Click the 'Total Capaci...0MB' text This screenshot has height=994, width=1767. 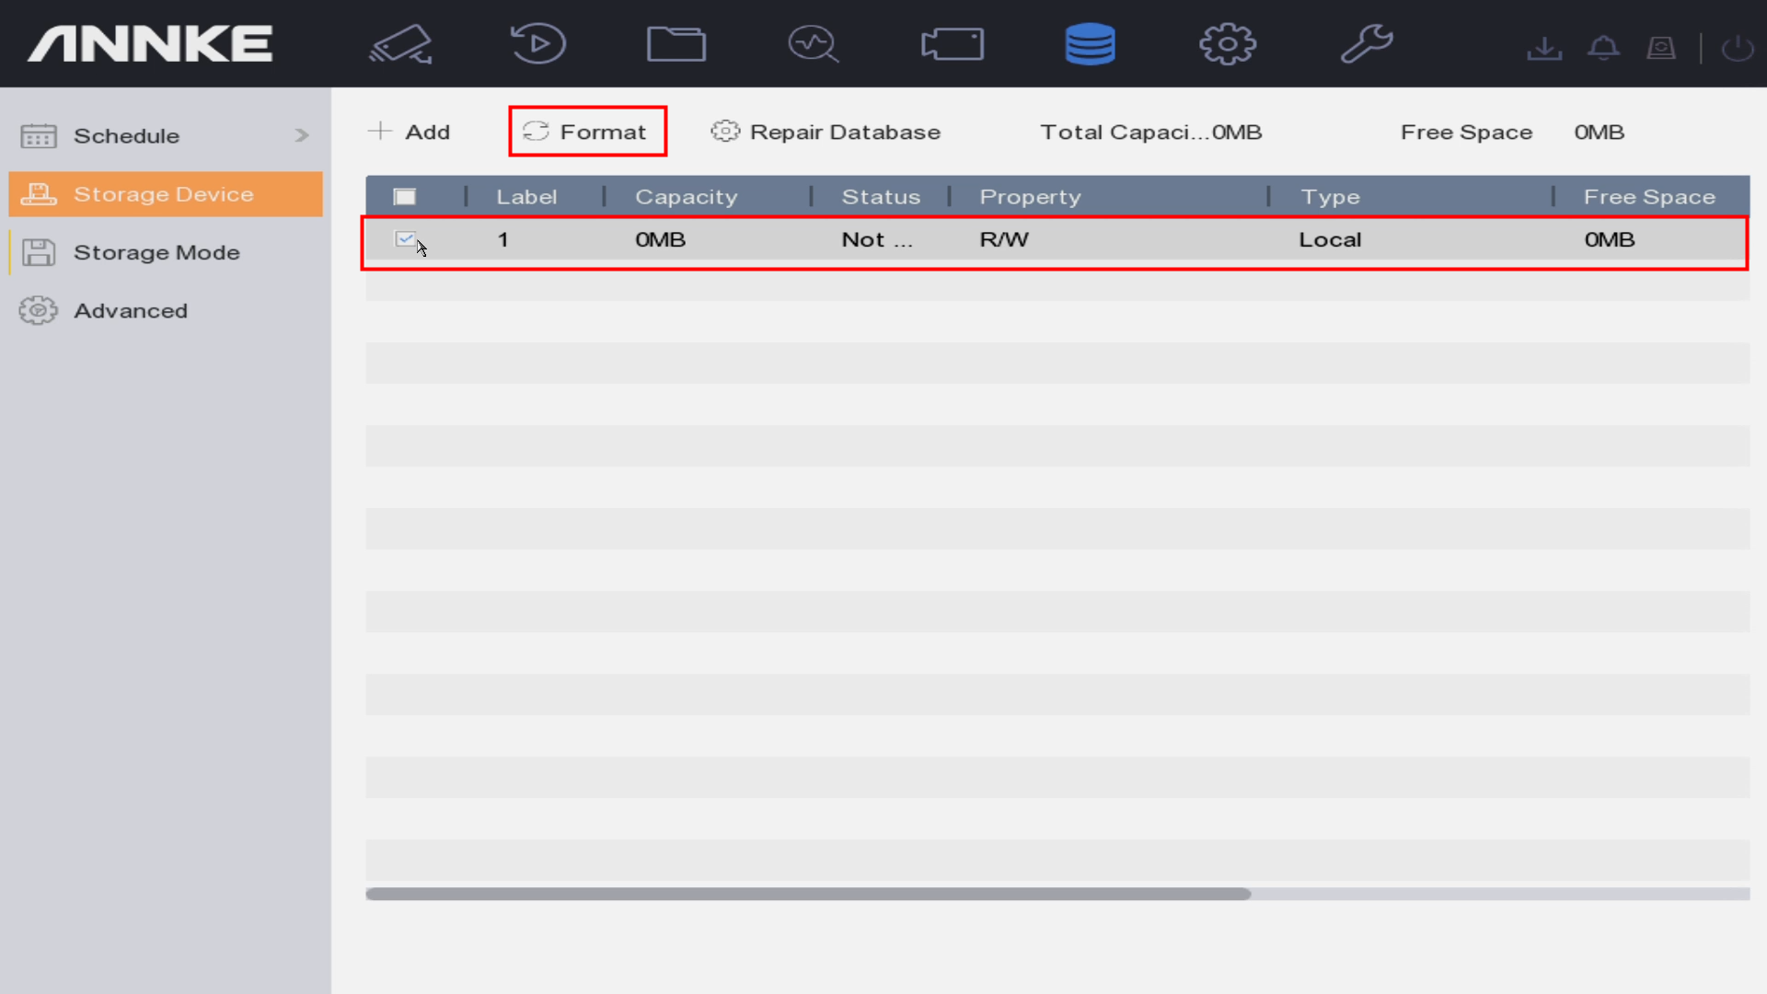click(1151, 132)
